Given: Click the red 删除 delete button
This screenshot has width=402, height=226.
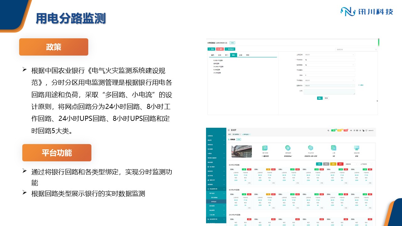Looking at the screenshot, I should pos(220,49).
